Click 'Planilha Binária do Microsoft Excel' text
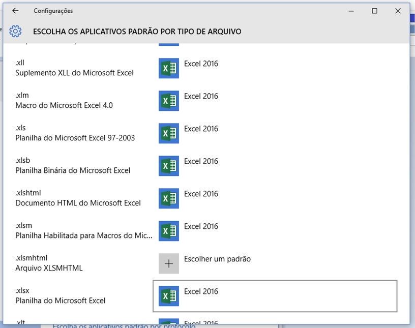 pos(73,170)
